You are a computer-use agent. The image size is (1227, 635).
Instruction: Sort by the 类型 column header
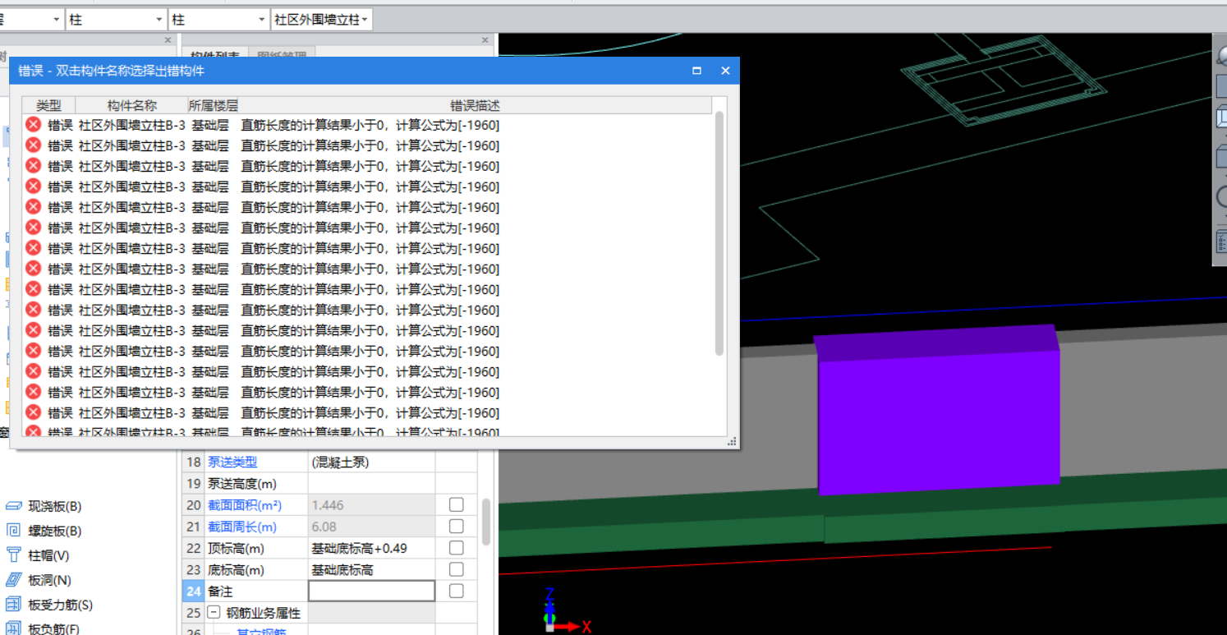[48, 105]
